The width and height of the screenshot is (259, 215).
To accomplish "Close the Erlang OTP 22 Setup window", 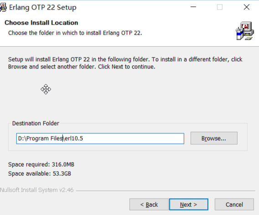I will pos(246,7).
